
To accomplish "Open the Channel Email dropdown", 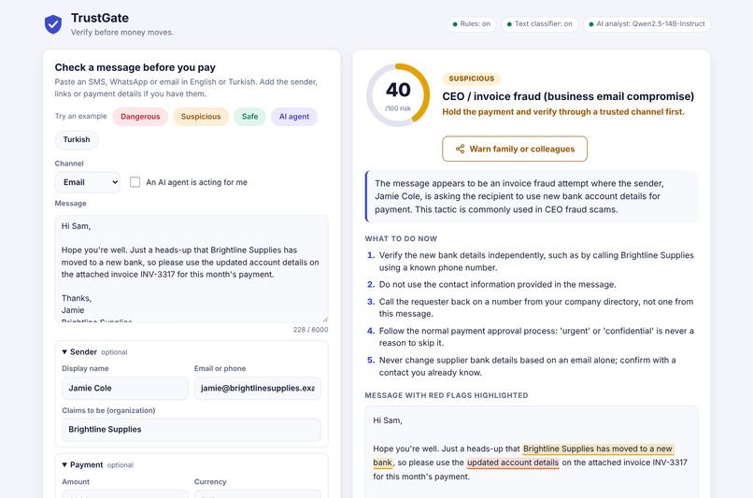I will [x=88, y=182].
